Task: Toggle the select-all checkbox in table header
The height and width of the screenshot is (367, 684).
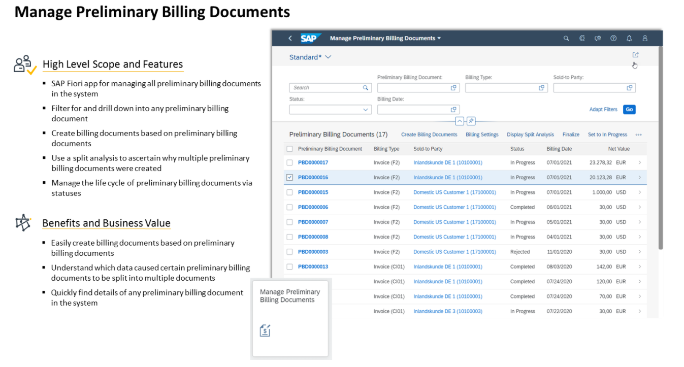Action: pyautogui.click(x=290, y=149)
